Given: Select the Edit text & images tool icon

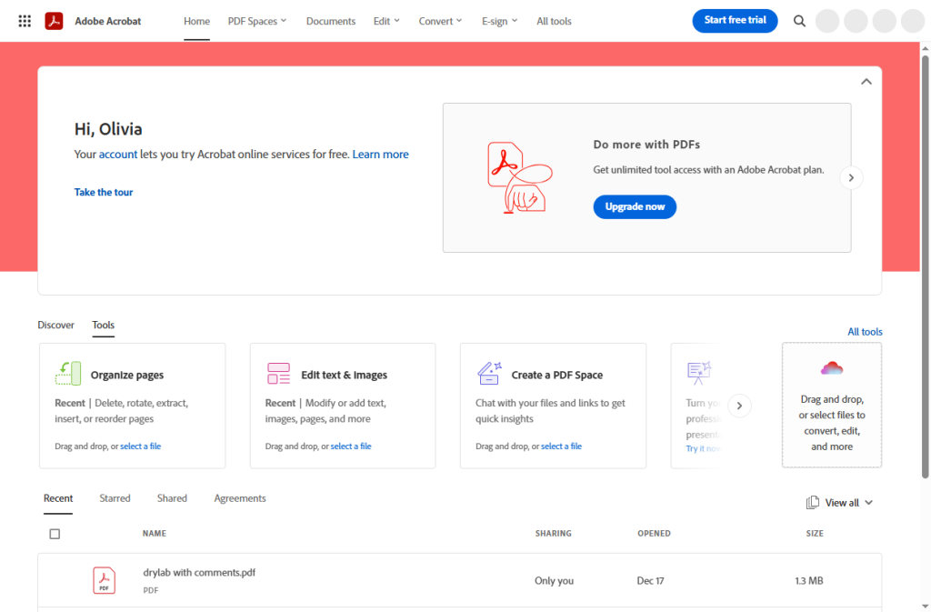Looking at the screenshot, I should pos(278,373).
